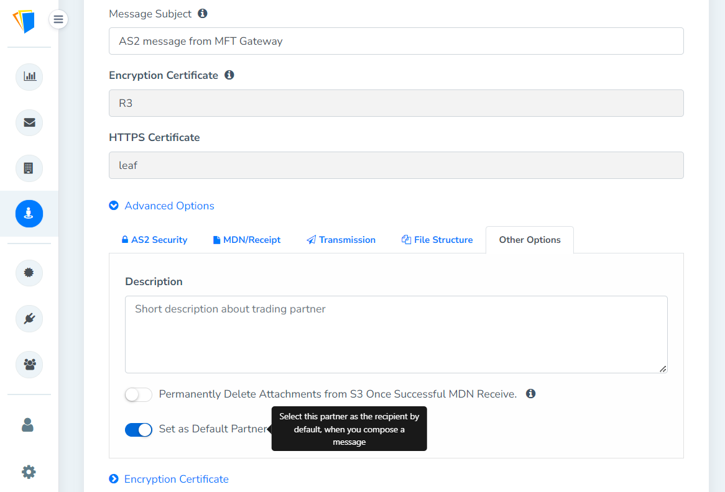This screenshot has width=725, height=492.
Task: Collapse the Advanced Options section
Action: pos(161,206)
